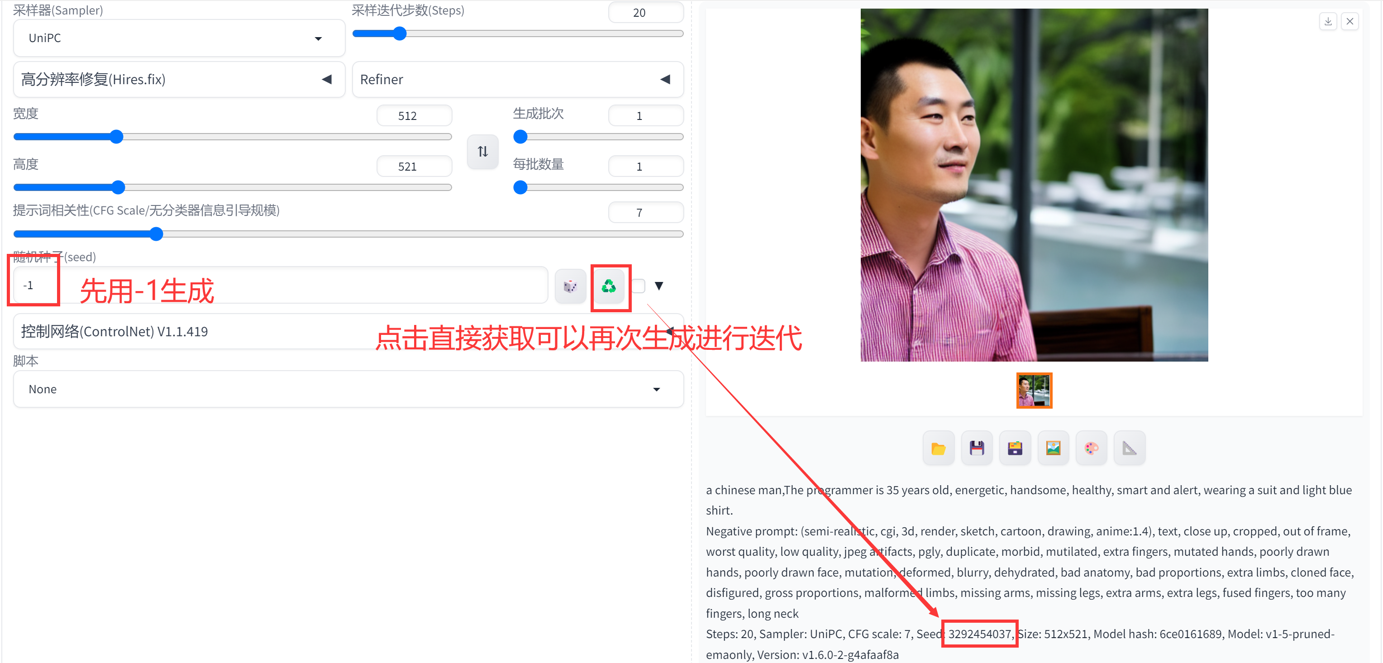Toggle the extra seed checkbox
The width and height of the screenshot is (1383, 663).
point(639,286)
